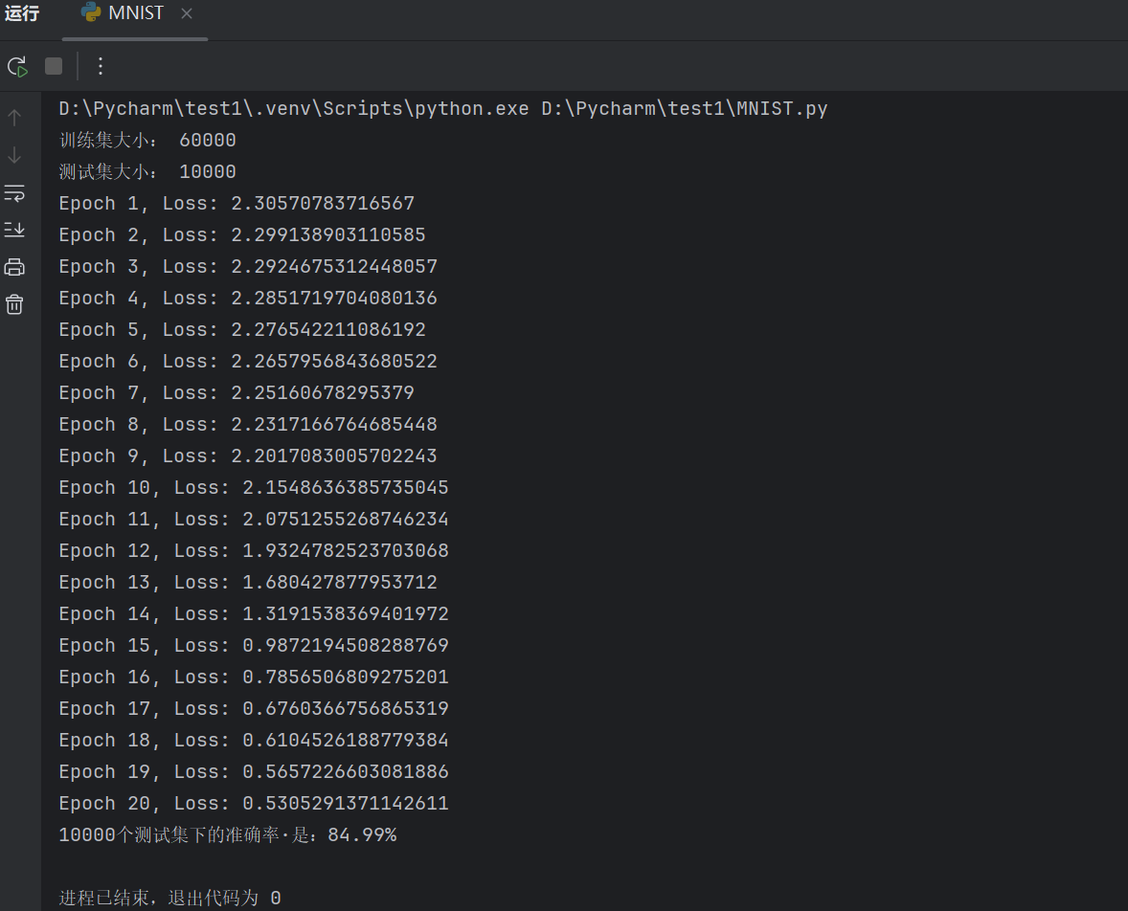Switch to the MNIST run tab

[x=136, y=13]
